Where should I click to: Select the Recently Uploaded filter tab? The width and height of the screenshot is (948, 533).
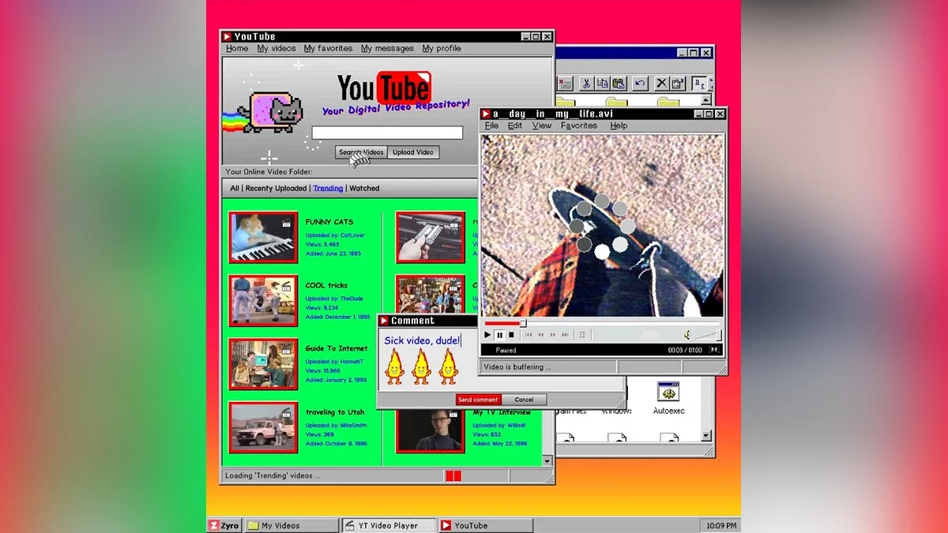coord(276,189)
